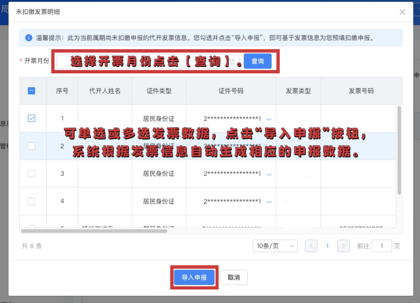Select the checkbox for row 4

pos(32,201)
